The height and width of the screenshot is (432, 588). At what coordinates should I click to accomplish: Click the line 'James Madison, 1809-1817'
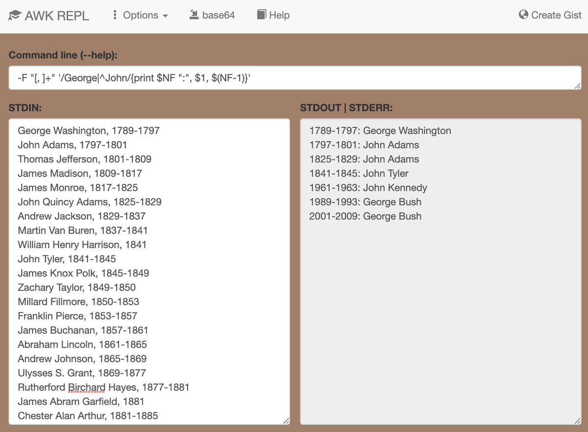tap(80, 173)
